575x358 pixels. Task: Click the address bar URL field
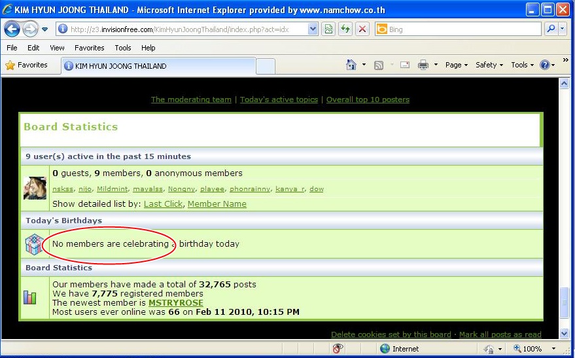183,29
